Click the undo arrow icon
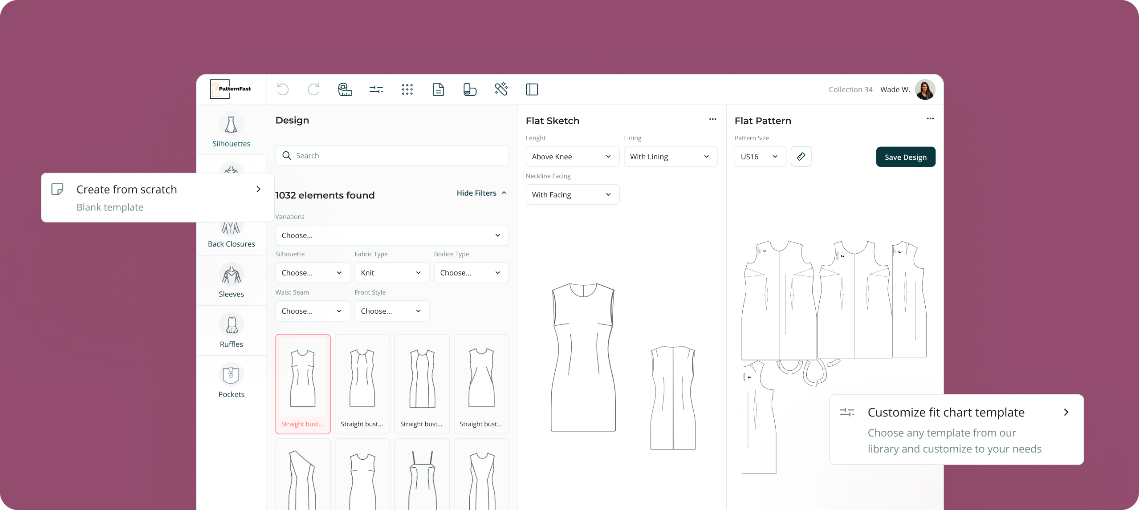Screen dimensions: 1139x510 [283, 89]
